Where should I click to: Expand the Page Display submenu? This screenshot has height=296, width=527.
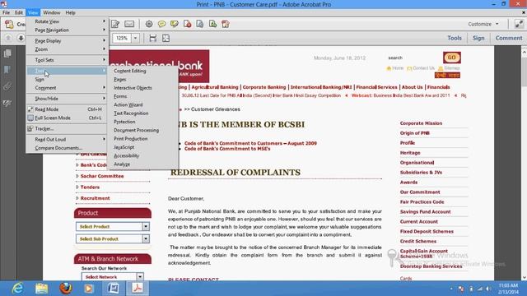coord(68,40)
